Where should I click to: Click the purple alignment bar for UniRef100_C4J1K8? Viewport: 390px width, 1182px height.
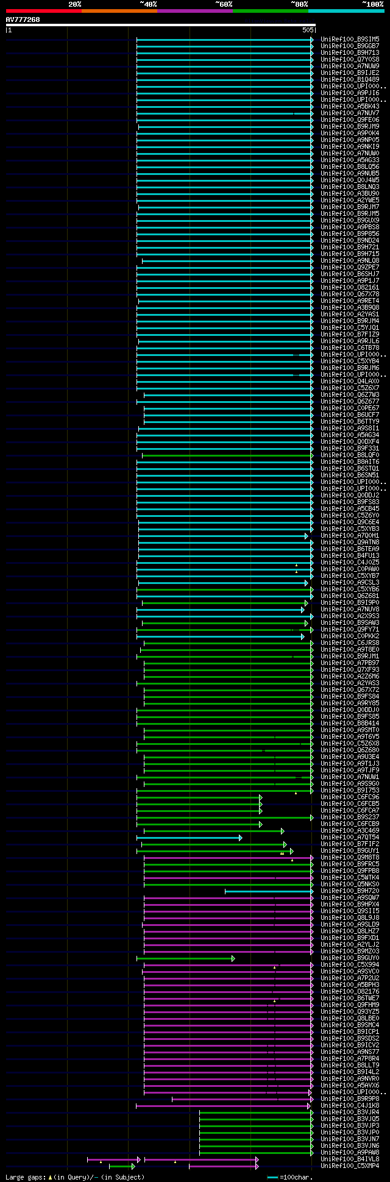224,1106
